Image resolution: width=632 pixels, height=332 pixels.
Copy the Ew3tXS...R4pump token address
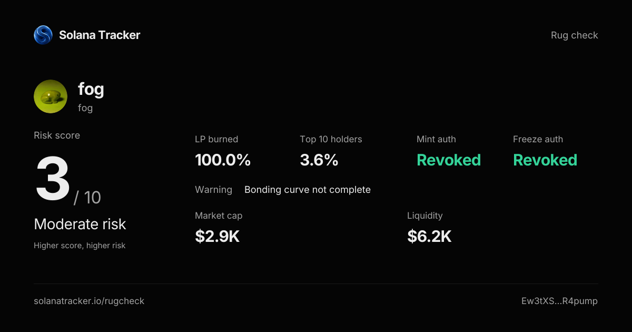pyautogui.click(x=559, y=301)
